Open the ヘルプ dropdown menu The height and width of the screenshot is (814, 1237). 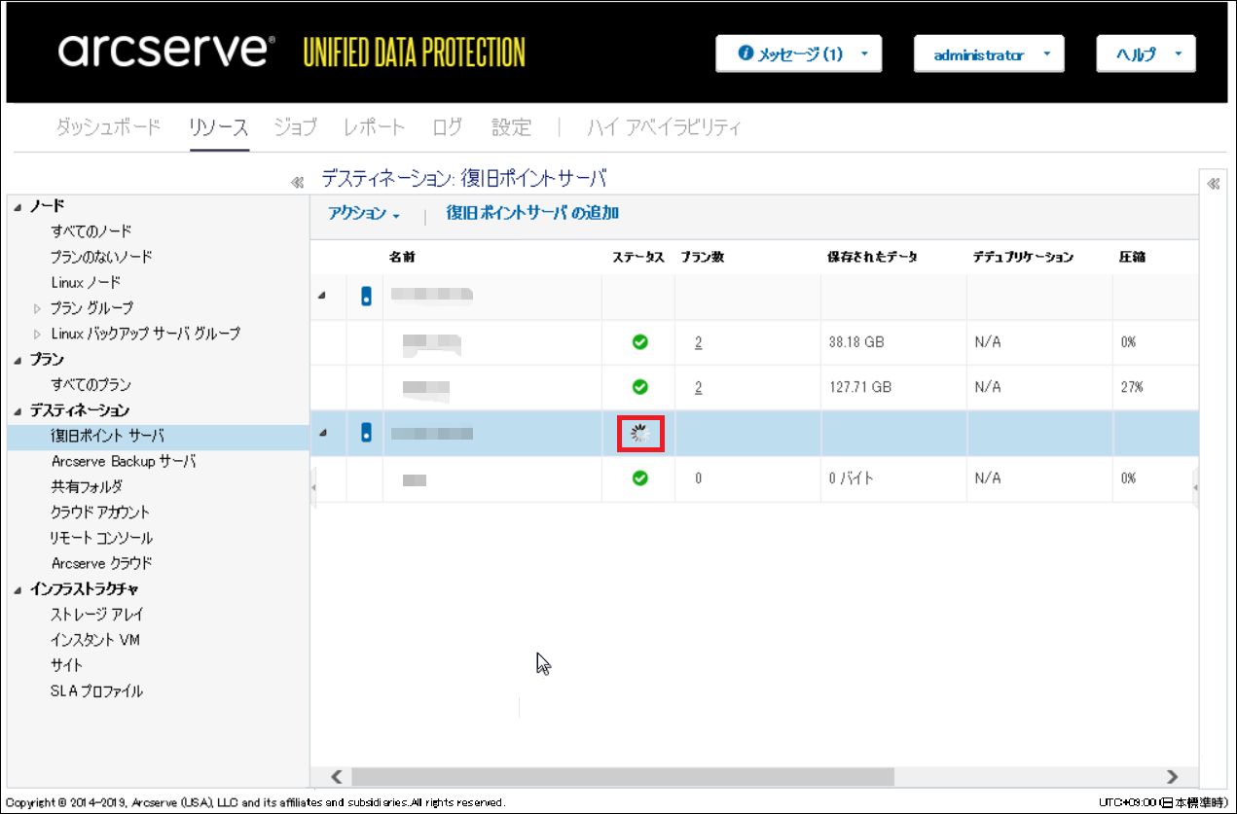(x=1146, y=54)
